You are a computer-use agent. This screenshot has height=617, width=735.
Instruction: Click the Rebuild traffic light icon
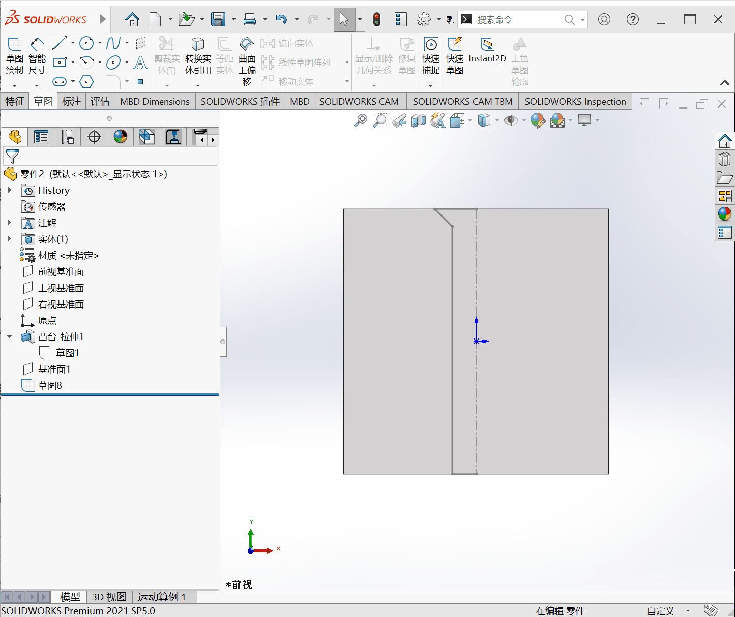point(376,20)
